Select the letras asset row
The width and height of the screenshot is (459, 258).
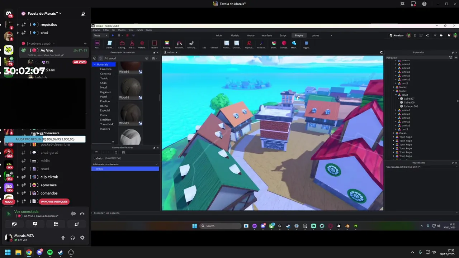tap(125, 169)
